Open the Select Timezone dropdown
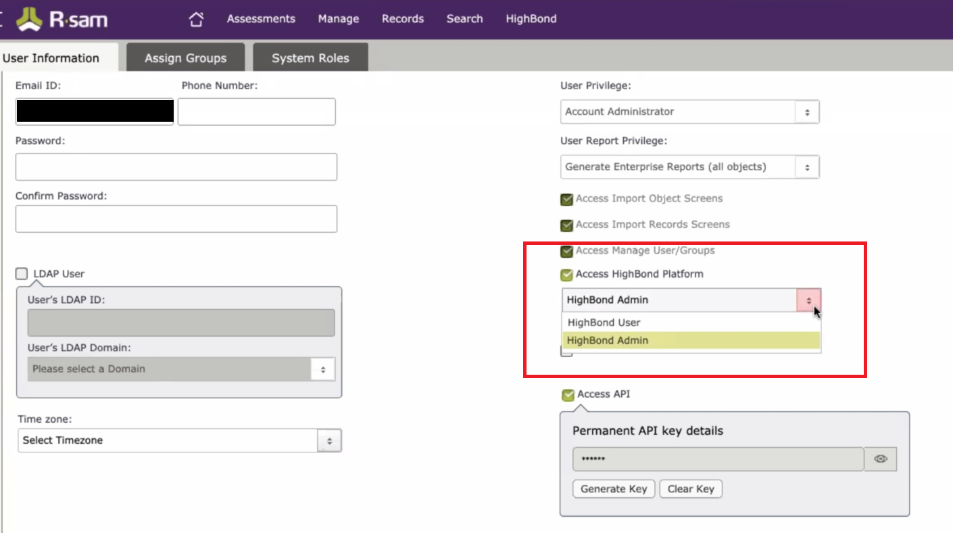This screenshot has height=533, width=953. [328, 440]
